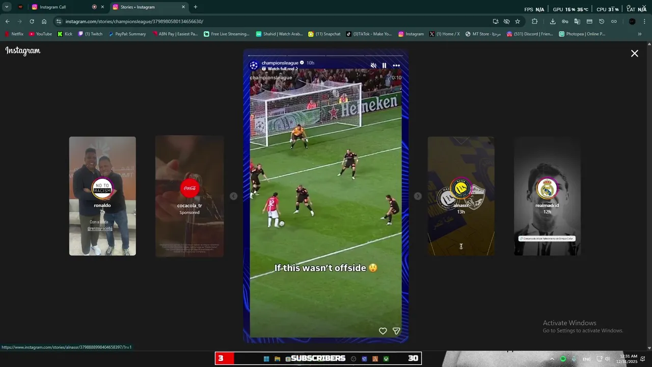Open the Shahid bookmark

pyautogui.click(x=279, y=34)
